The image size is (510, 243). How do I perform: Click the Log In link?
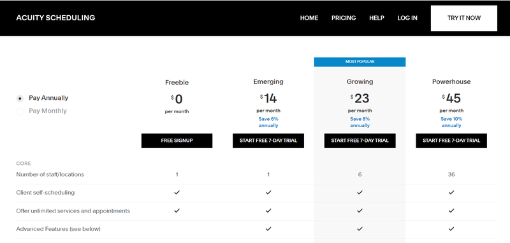407,18
